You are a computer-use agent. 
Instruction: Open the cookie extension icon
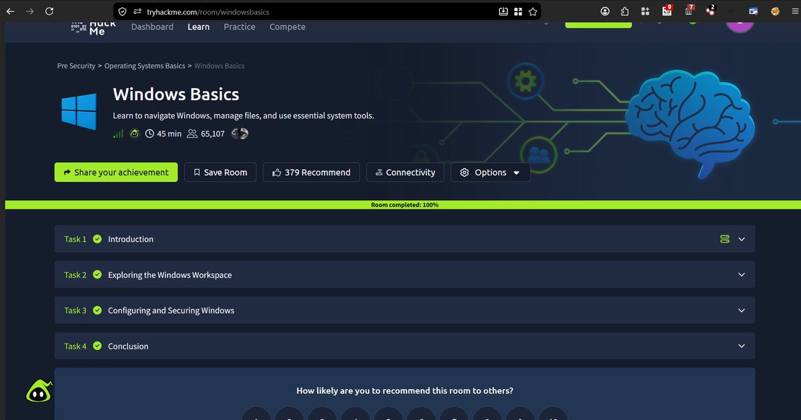pyautogui.click(x=775, y=11)
